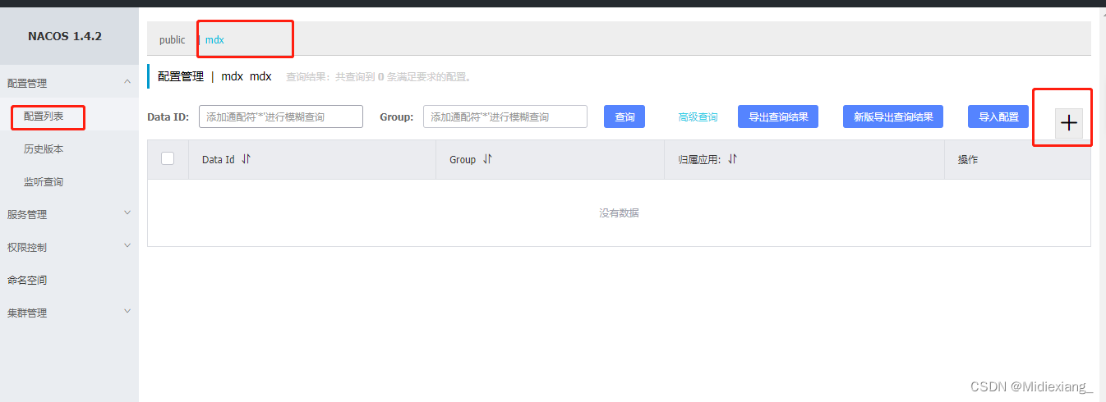Open 高级查询 advanced search link

[x=698, y=117]
